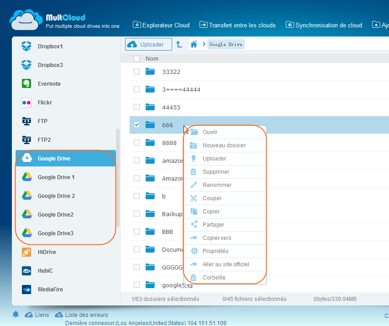
Task: Open the Liens link
Action: (37, 315)
